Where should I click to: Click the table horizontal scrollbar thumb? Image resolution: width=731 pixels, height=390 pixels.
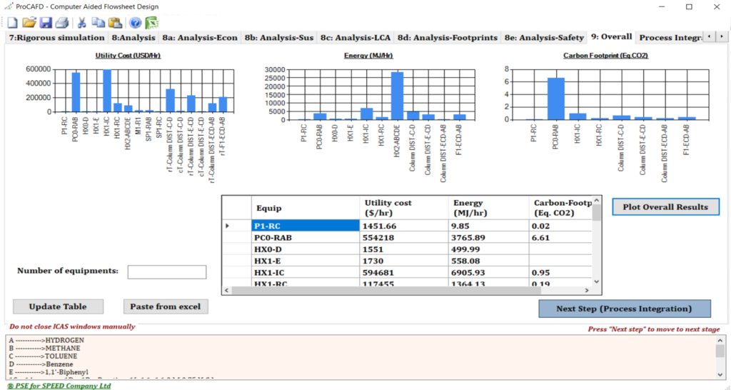coord(386,290)
